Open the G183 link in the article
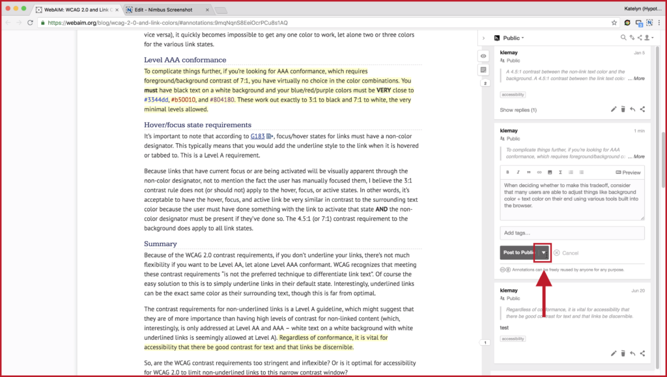Image resolution: width=667 pixels, height=377 pixels. [257, 137]
